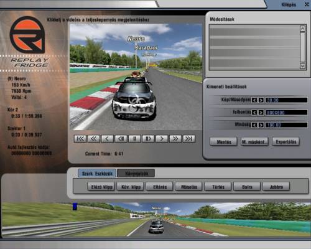Select next felbontás resolution option
The width and height of the screenshot is (311, 249).
point(261,113)
